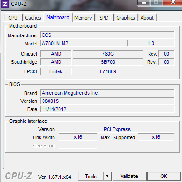
Task: Minimize the CPU-Z window
Action: 144,3
